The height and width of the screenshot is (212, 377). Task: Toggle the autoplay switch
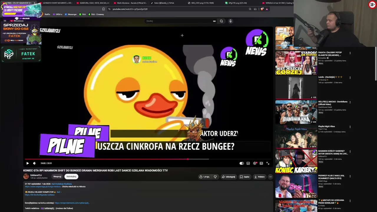242,163
